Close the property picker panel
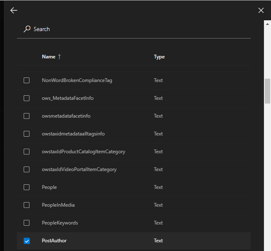Screen dimensions: 271x251 (x=261, y=10)
